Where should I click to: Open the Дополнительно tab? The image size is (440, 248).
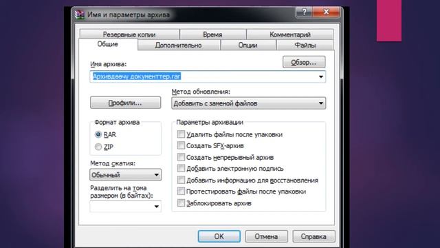point(179,45)
